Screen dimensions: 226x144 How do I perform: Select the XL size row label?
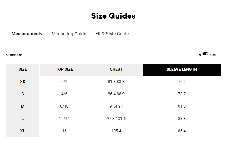click(23, 131)
